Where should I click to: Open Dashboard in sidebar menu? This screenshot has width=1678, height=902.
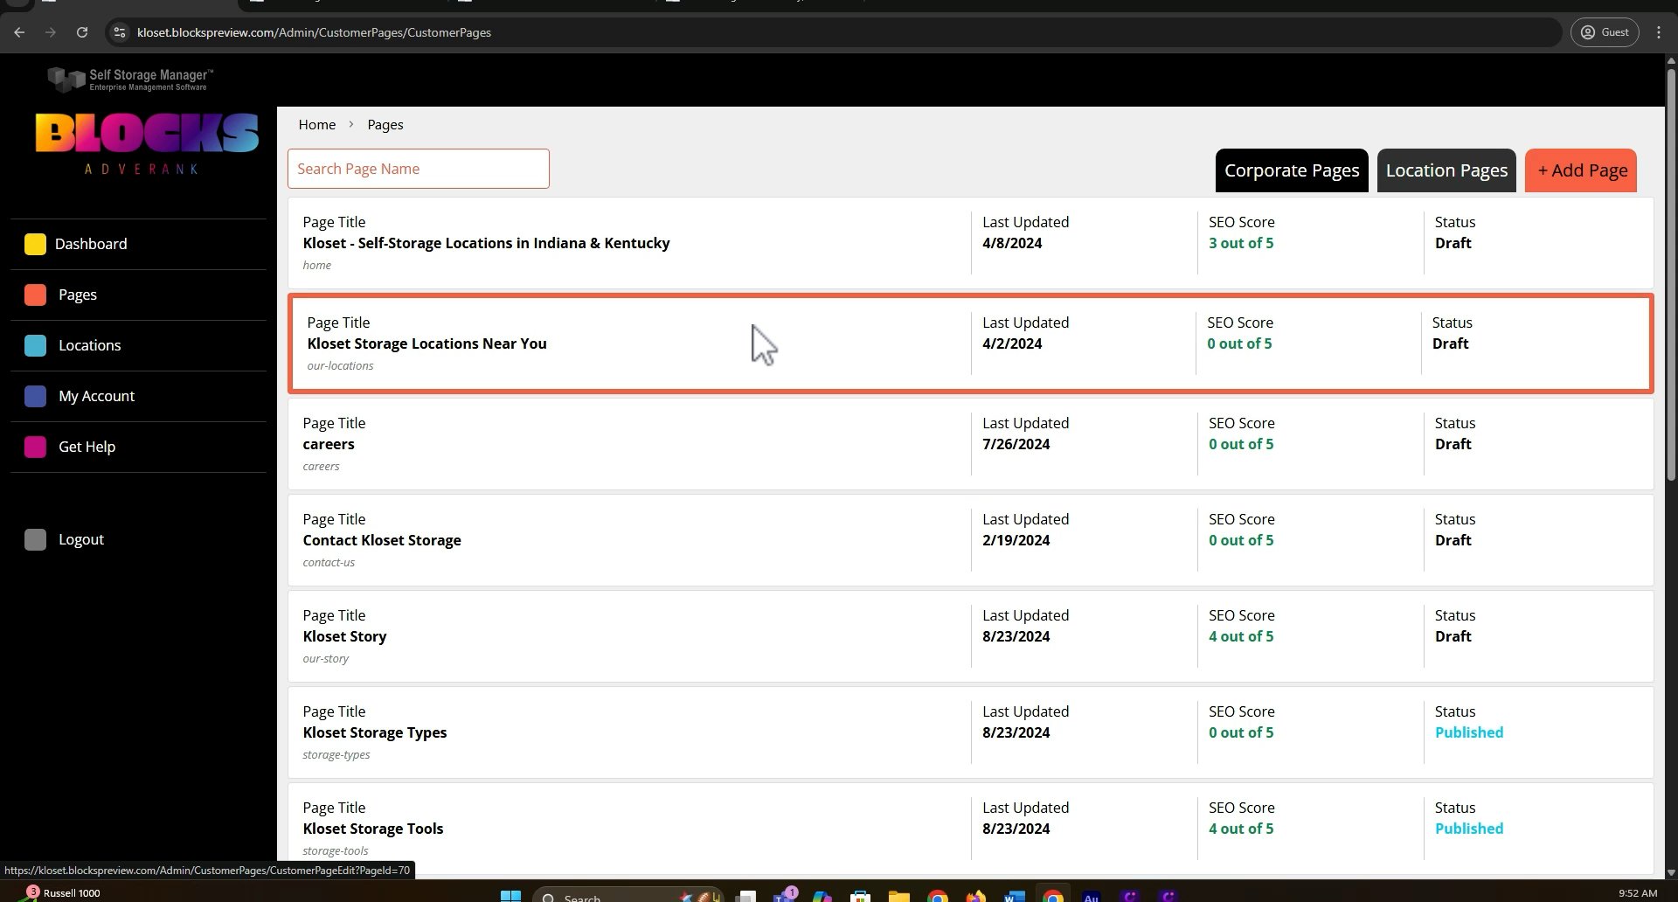[x=91, y=244]
